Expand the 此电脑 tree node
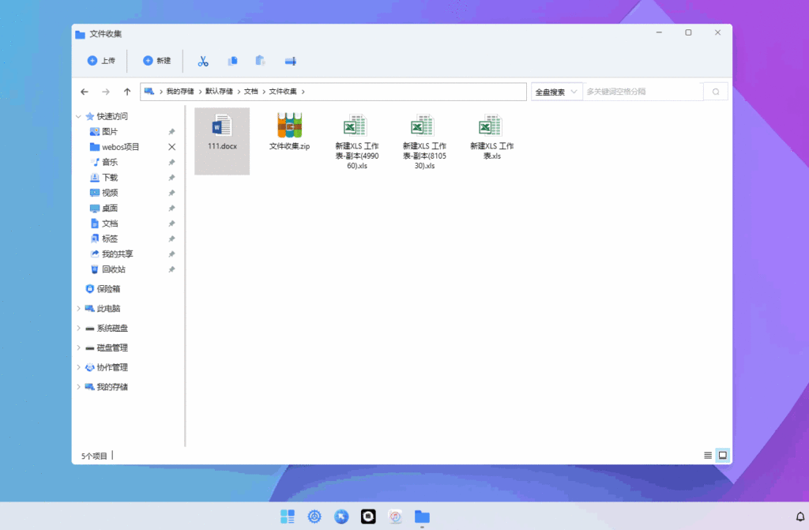This screenshot has height=530, width=809. click(x=78, y=309)
